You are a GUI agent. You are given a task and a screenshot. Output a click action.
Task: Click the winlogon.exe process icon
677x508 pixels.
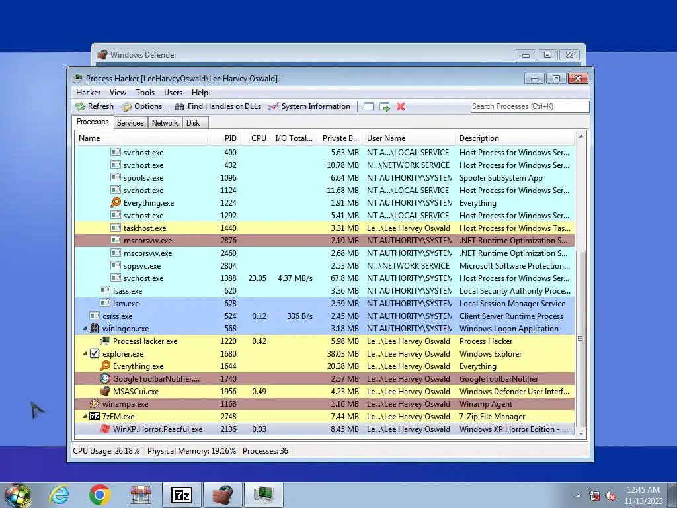pos(95,328)
